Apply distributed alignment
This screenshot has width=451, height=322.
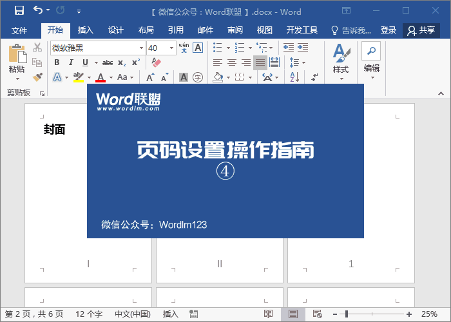pos(274,62)
